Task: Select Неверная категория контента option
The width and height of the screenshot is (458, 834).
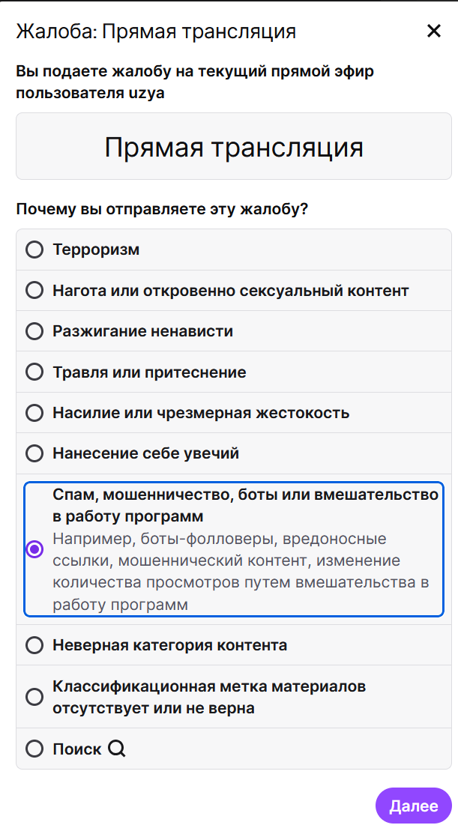Action: coord(34,645)
